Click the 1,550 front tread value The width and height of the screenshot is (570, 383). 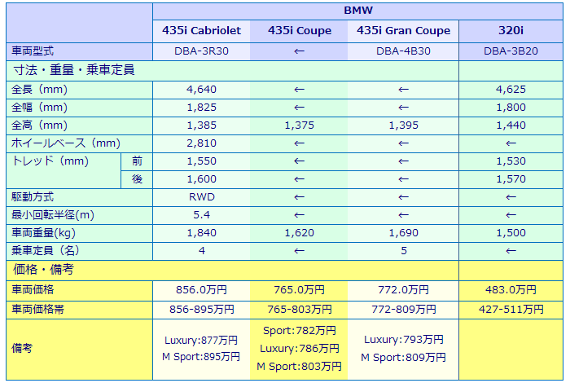[201, 161]
